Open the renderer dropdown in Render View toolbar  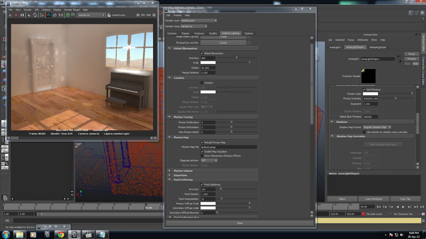91,15
